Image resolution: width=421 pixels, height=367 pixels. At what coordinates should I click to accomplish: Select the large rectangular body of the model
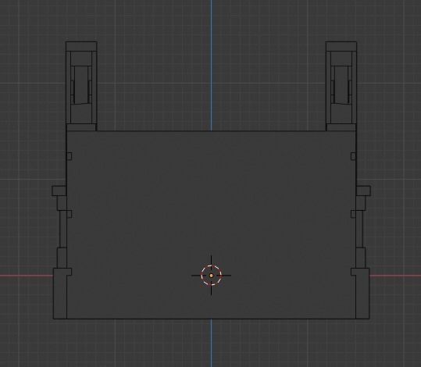[x=211, y=225]
